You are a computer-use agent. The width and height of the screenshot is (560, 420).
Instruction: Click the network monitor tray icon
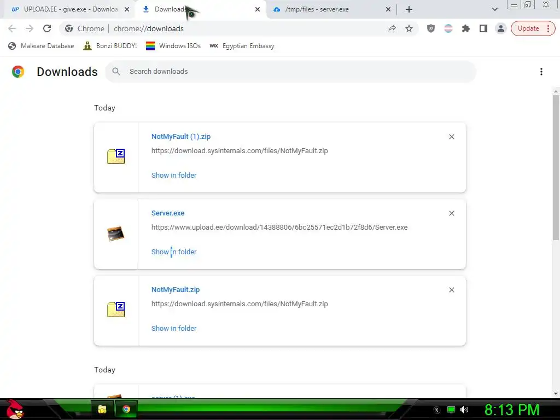click(x=451, y=410)
